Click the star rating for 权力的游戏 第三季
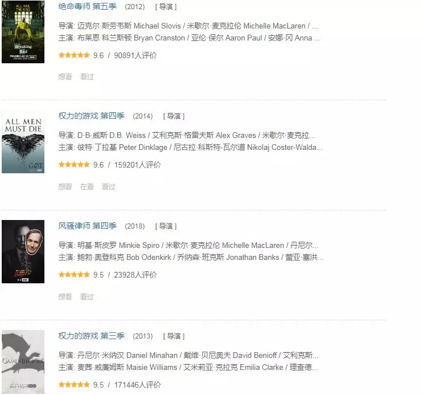 tap(74, 385)
